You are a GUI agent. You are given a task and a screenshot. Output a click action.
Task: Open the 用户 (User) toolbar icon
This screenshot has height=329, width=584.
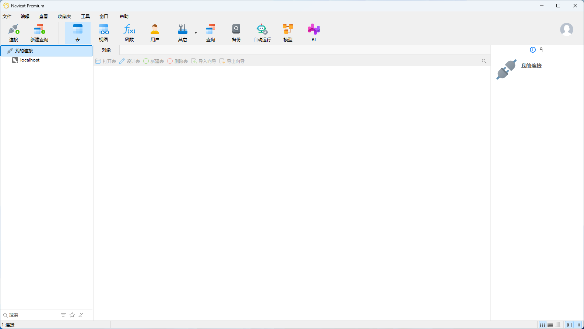click(155, 33)
